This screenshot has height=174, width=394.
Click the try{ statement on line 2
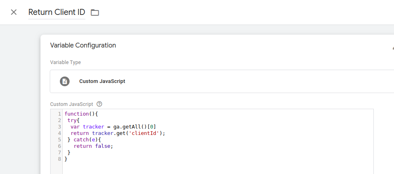(x=74, y=120)
